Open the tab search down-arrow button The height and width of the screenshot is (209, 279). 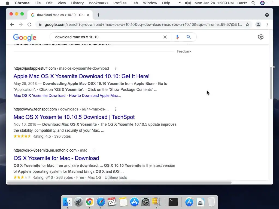click(x=267, y=15)
